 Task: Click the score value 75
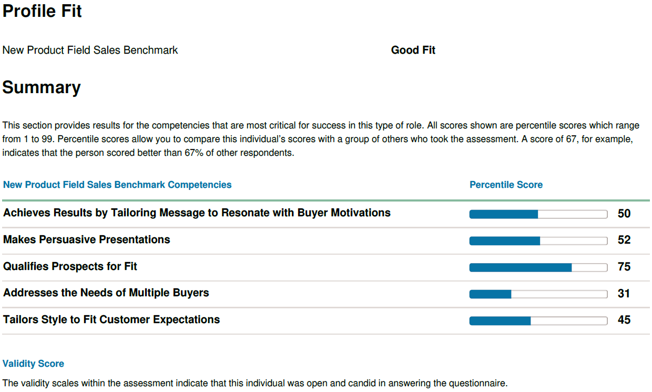click(624, 267)
